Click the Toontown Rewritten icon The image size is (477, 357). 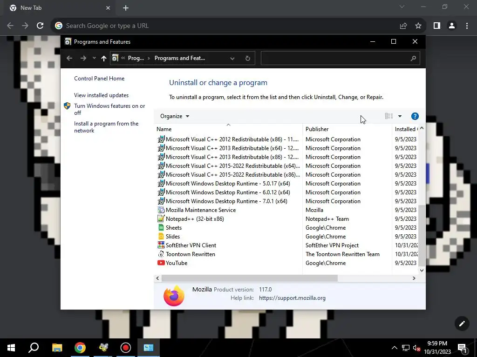(x=161, y=254)
